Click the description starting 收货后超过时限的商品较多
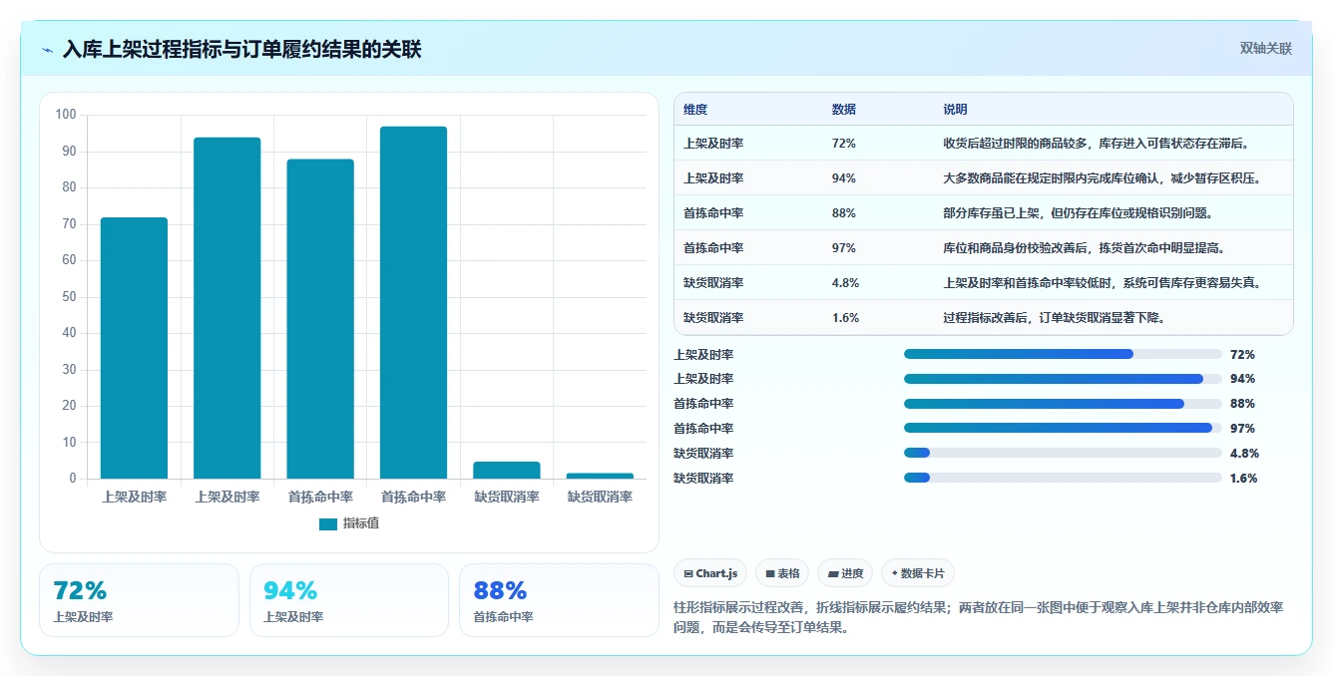The height and width of the screenshot is (676, 1333). point(1097,144)
